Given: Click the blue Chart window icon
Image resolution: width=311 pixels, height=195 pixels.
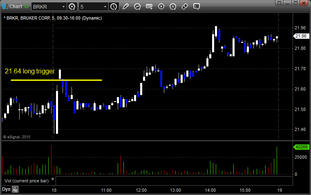Looking at the screenshot, I should coord(5,7).
